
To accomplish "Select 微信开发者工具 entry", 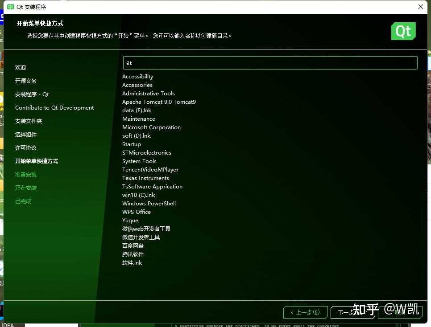I will pos(141,237).
